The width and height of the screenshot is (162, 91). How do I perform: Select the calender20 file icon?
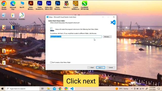click(x=4, y=40)
